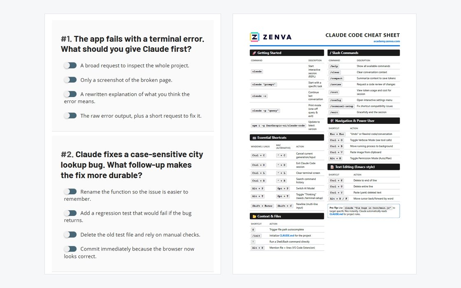The width and height of the screenshot is (461, 288).
Task: Click the Text Editing clipboard icon
Action: click(332, 167)
